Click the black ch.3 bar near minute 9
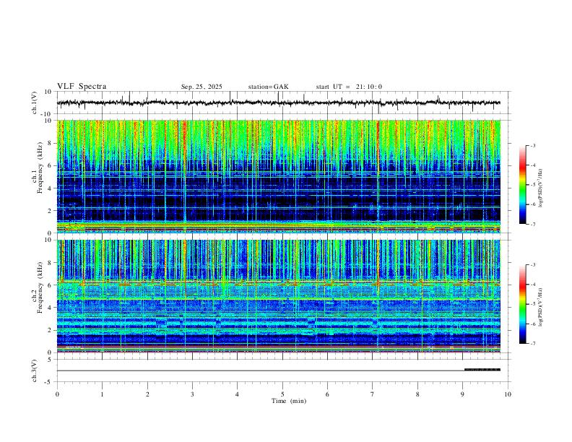The image size is (572, 442). pyautogui.click(x=482, y=370)
